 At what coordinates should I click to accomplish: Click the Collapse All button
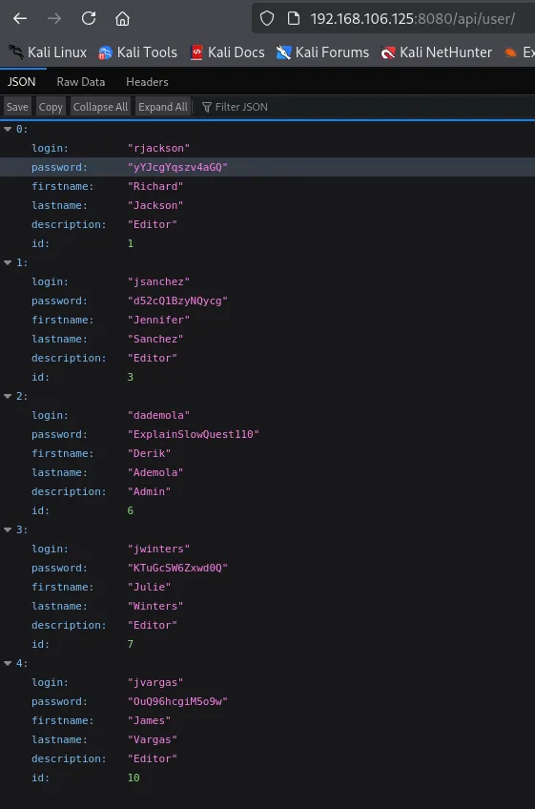100,107
